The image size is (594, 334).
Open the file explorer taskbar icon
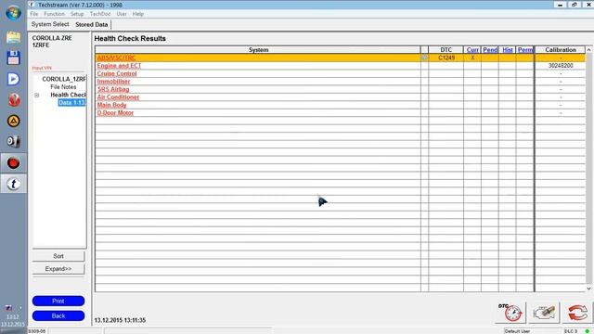(x=13, y=37)
